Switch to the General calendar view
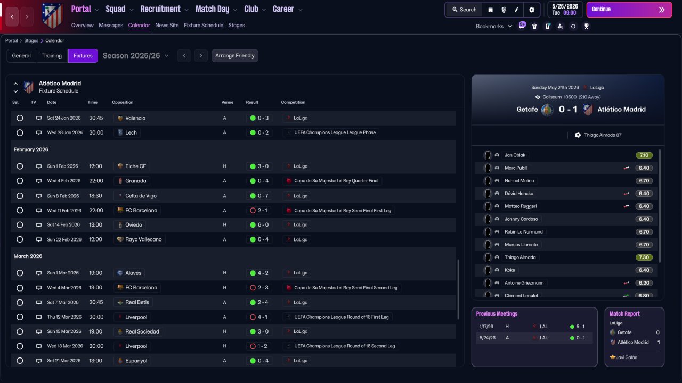The height and width of the screenshot is (383, 682). 21,56
